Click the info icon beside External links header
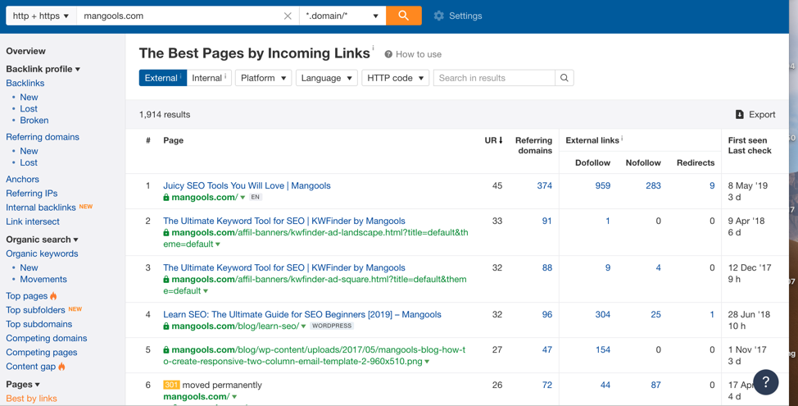Viewport: 798px width, 406px height. [x=622, y=138]
